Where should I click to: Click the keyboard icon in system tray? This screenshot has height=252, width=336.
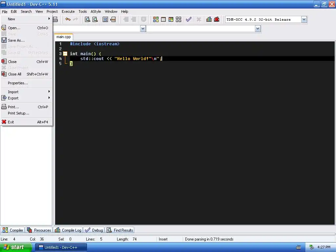coord(299,247)
